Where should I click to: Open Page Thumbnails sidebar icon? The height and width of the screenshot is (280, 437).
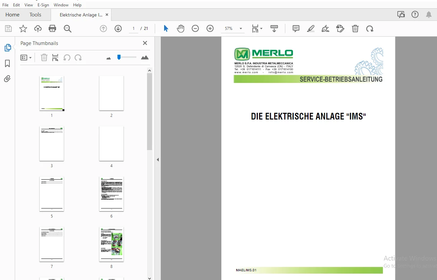click(x=7, y=48)
